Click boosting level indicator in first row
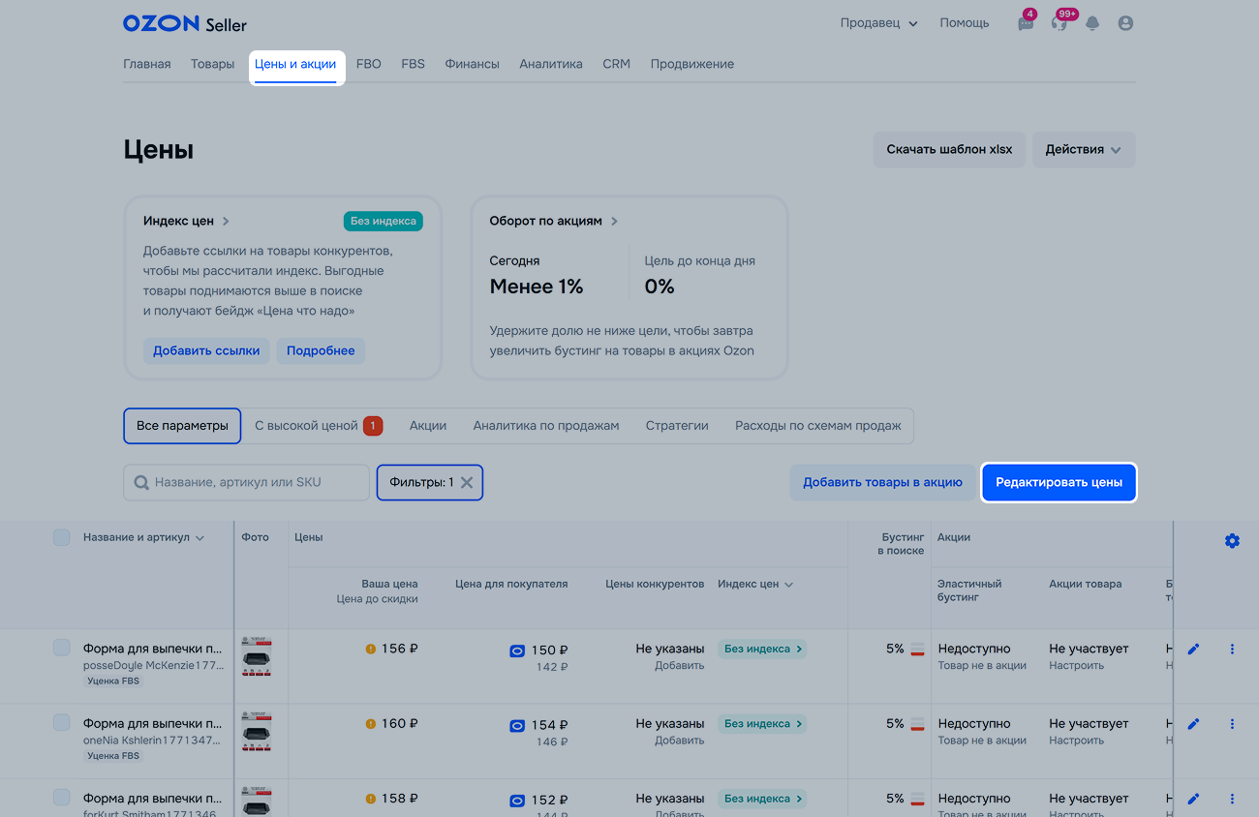Screen dimensions: 1259x817 [x=916, y=649]
